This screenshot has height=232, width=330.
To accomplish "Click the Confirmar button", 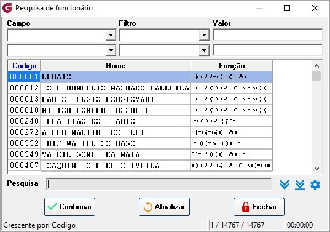I will pyautogui.click(x=69, y=207).
